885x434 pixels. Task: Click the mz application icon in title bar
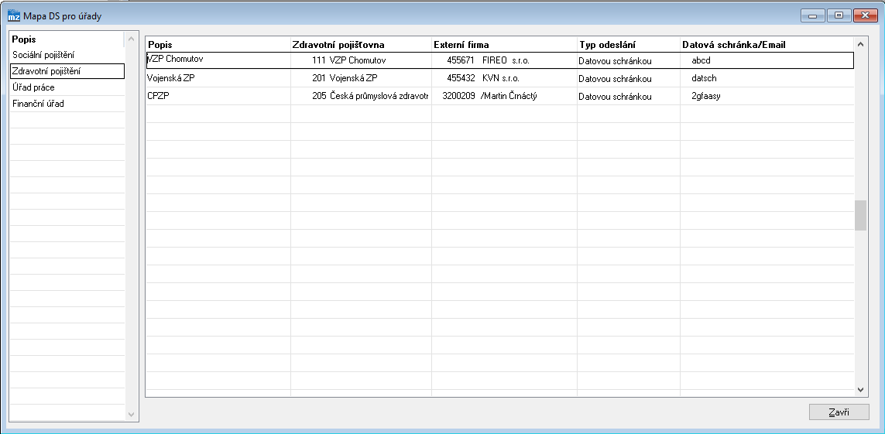coord(13,15)
